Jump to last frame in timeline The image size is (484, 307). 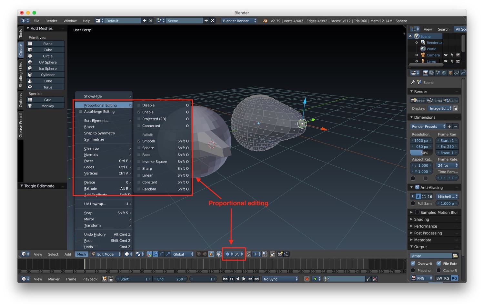coord(257,279)
